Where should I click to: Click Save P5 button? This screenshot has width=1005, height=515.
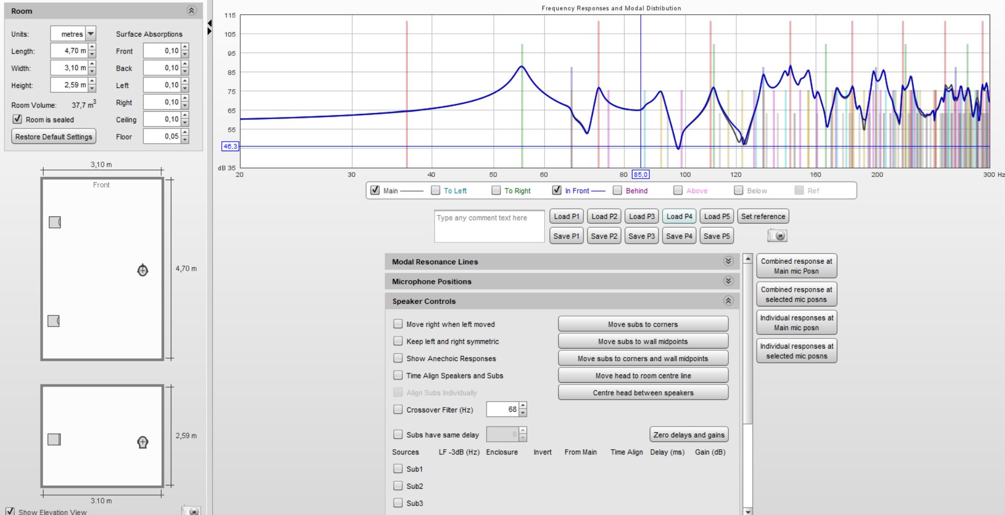pos(717,236)
